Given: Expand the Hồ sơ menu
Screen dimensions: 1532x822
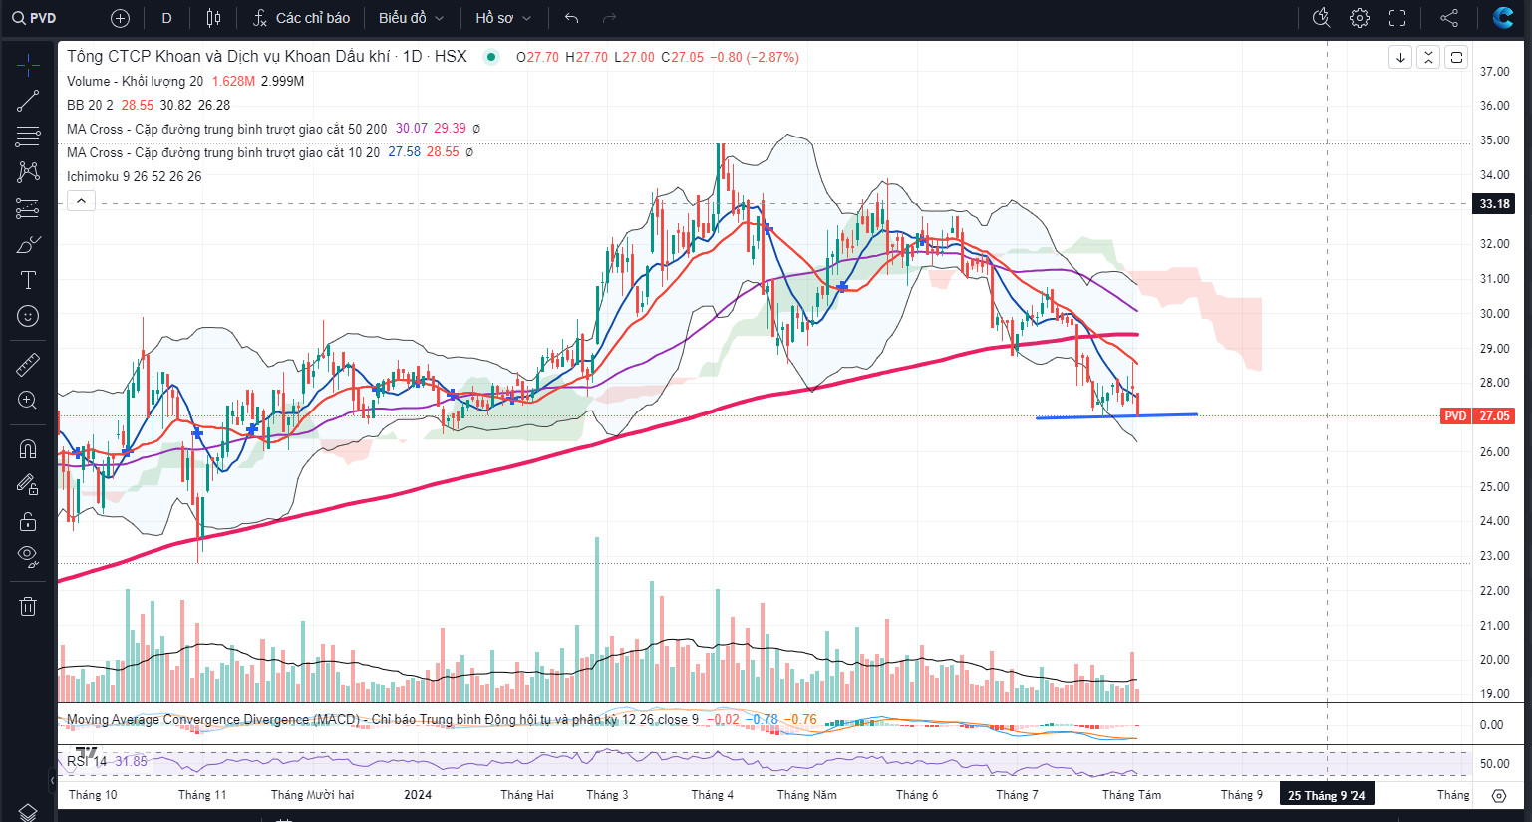Looking at the screenshot, I should (x=503, y=18).
